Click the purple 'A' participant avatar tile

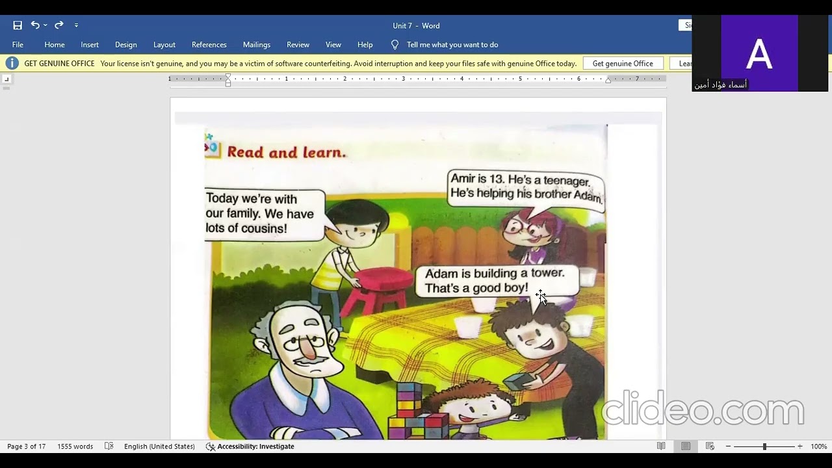coord(759,53)
